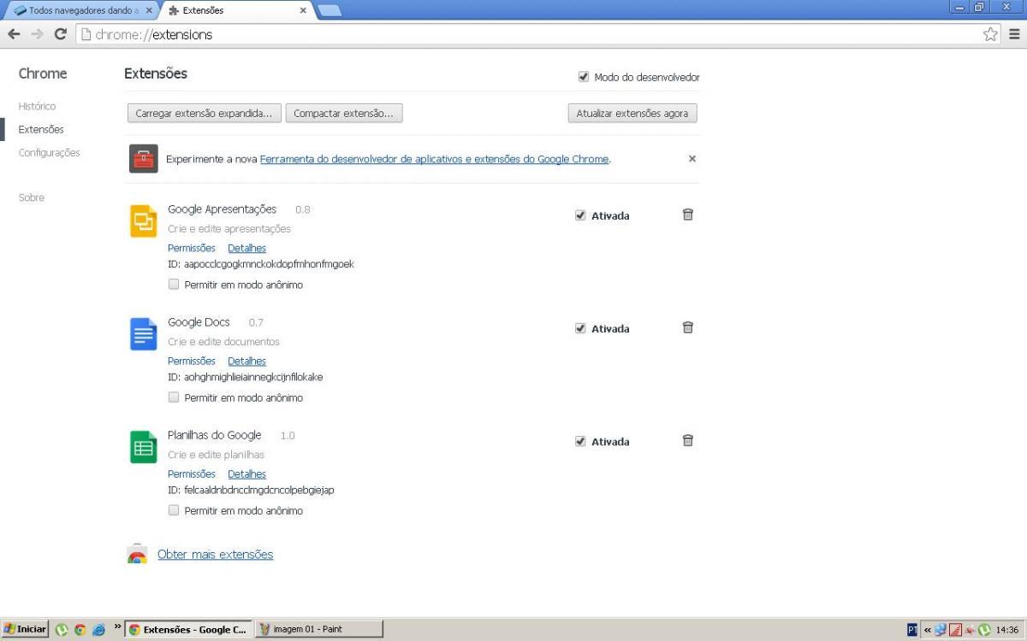Open Detalhes for Google Docs
This screenshot has width=1027, height=641.
tap(247, 361)
